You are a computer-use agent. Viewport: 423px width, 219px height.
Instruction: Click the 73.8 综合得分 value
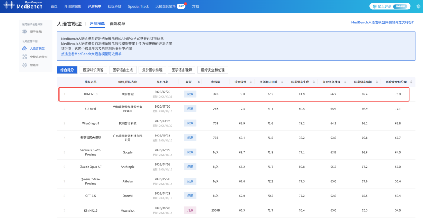pyautogui.click(x=242, y=94)
